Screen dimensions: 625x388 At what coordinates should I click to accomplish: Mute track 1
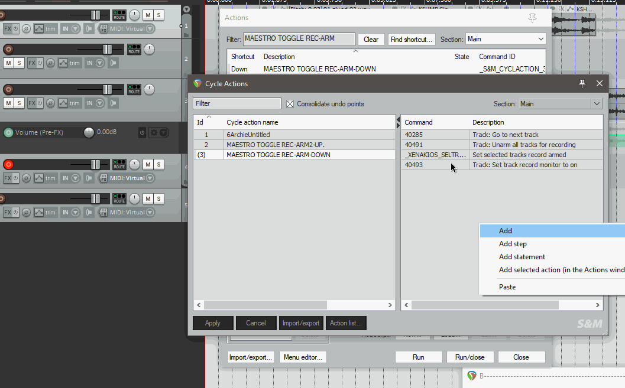pyautogui.click(x=148, y=15)
